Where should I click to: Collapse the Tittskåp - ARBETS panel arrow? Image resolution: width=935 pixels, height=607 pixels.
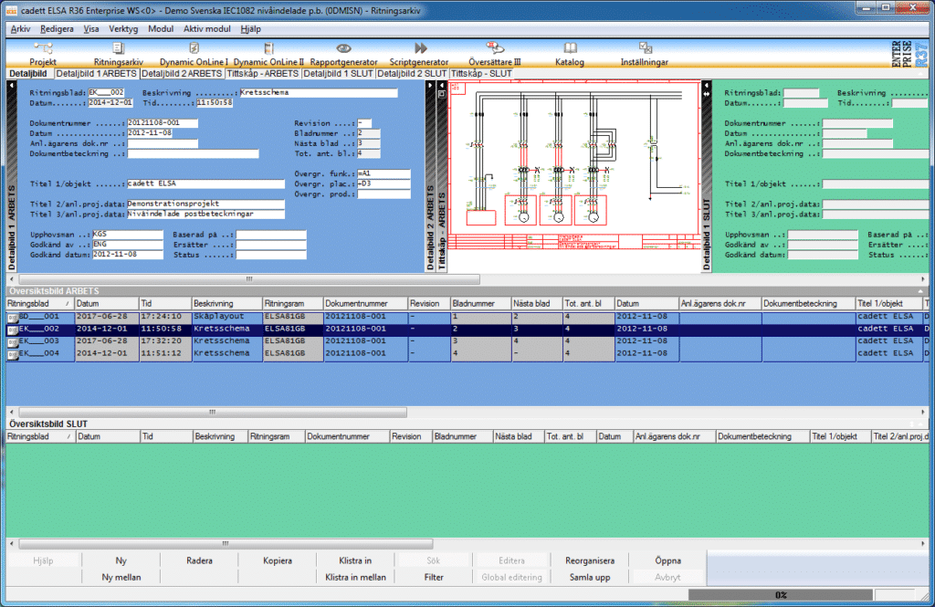pyautogui.click(x=442, y=86)
